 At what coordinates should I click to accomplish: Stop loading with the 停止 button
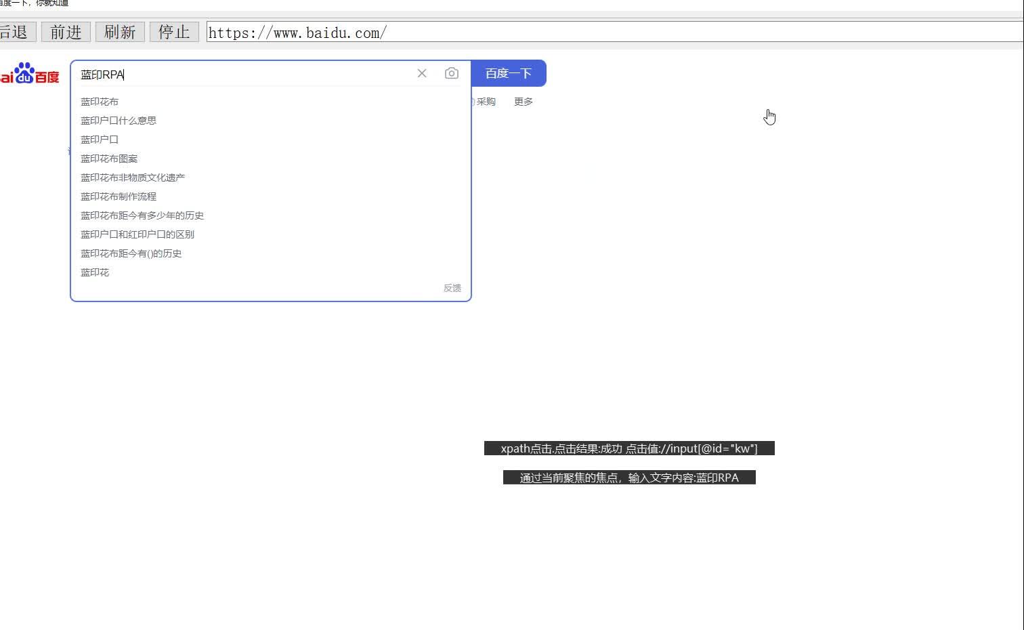tap(174, 32)
